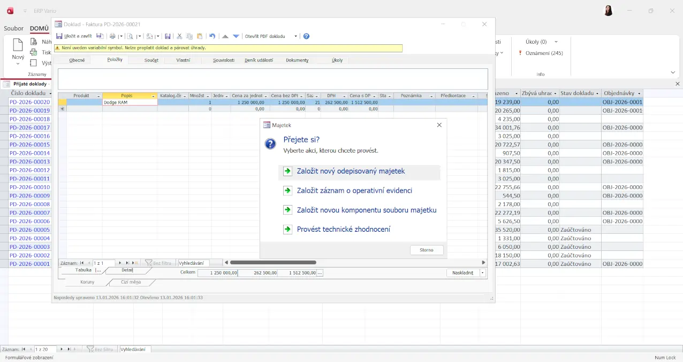
Task: Click the printer icon in document toolbar
Action: coord(112,36)
